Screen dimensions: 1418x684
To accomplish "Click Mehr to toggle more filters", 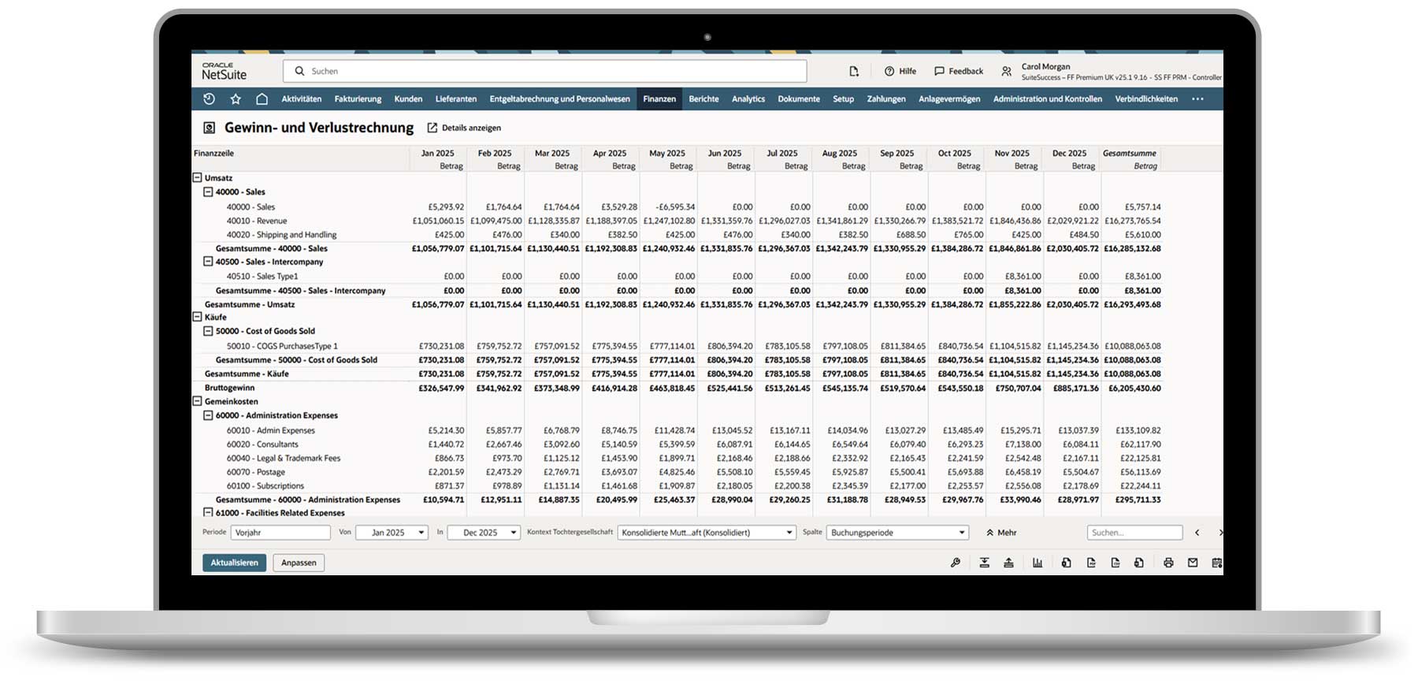I will pos(1001,533).
